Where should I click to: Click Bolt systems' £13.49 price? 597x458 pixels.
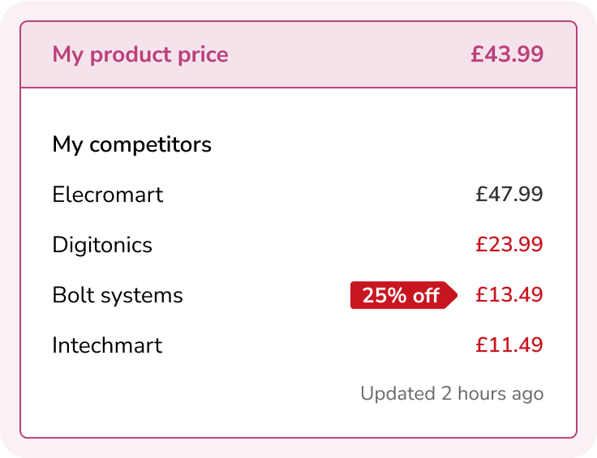tap(509, 295)
